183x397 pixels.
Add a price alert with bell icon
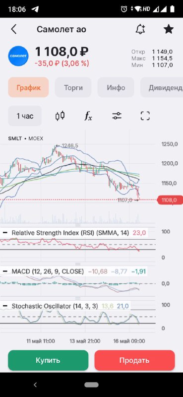click(140, 29)
